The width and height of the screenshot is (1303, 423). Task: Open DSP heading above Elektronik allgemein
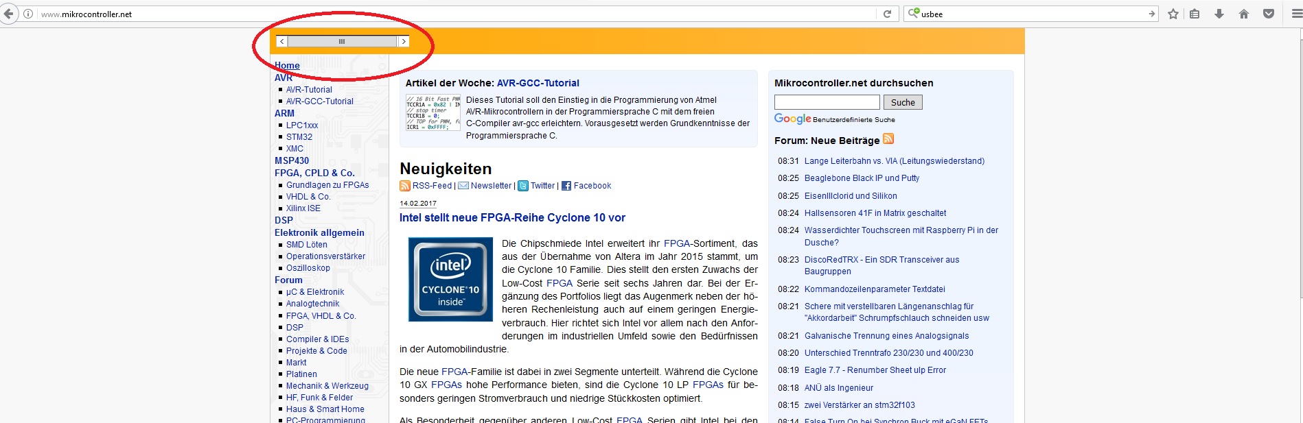pyautogui.click(x=284, y=220)
